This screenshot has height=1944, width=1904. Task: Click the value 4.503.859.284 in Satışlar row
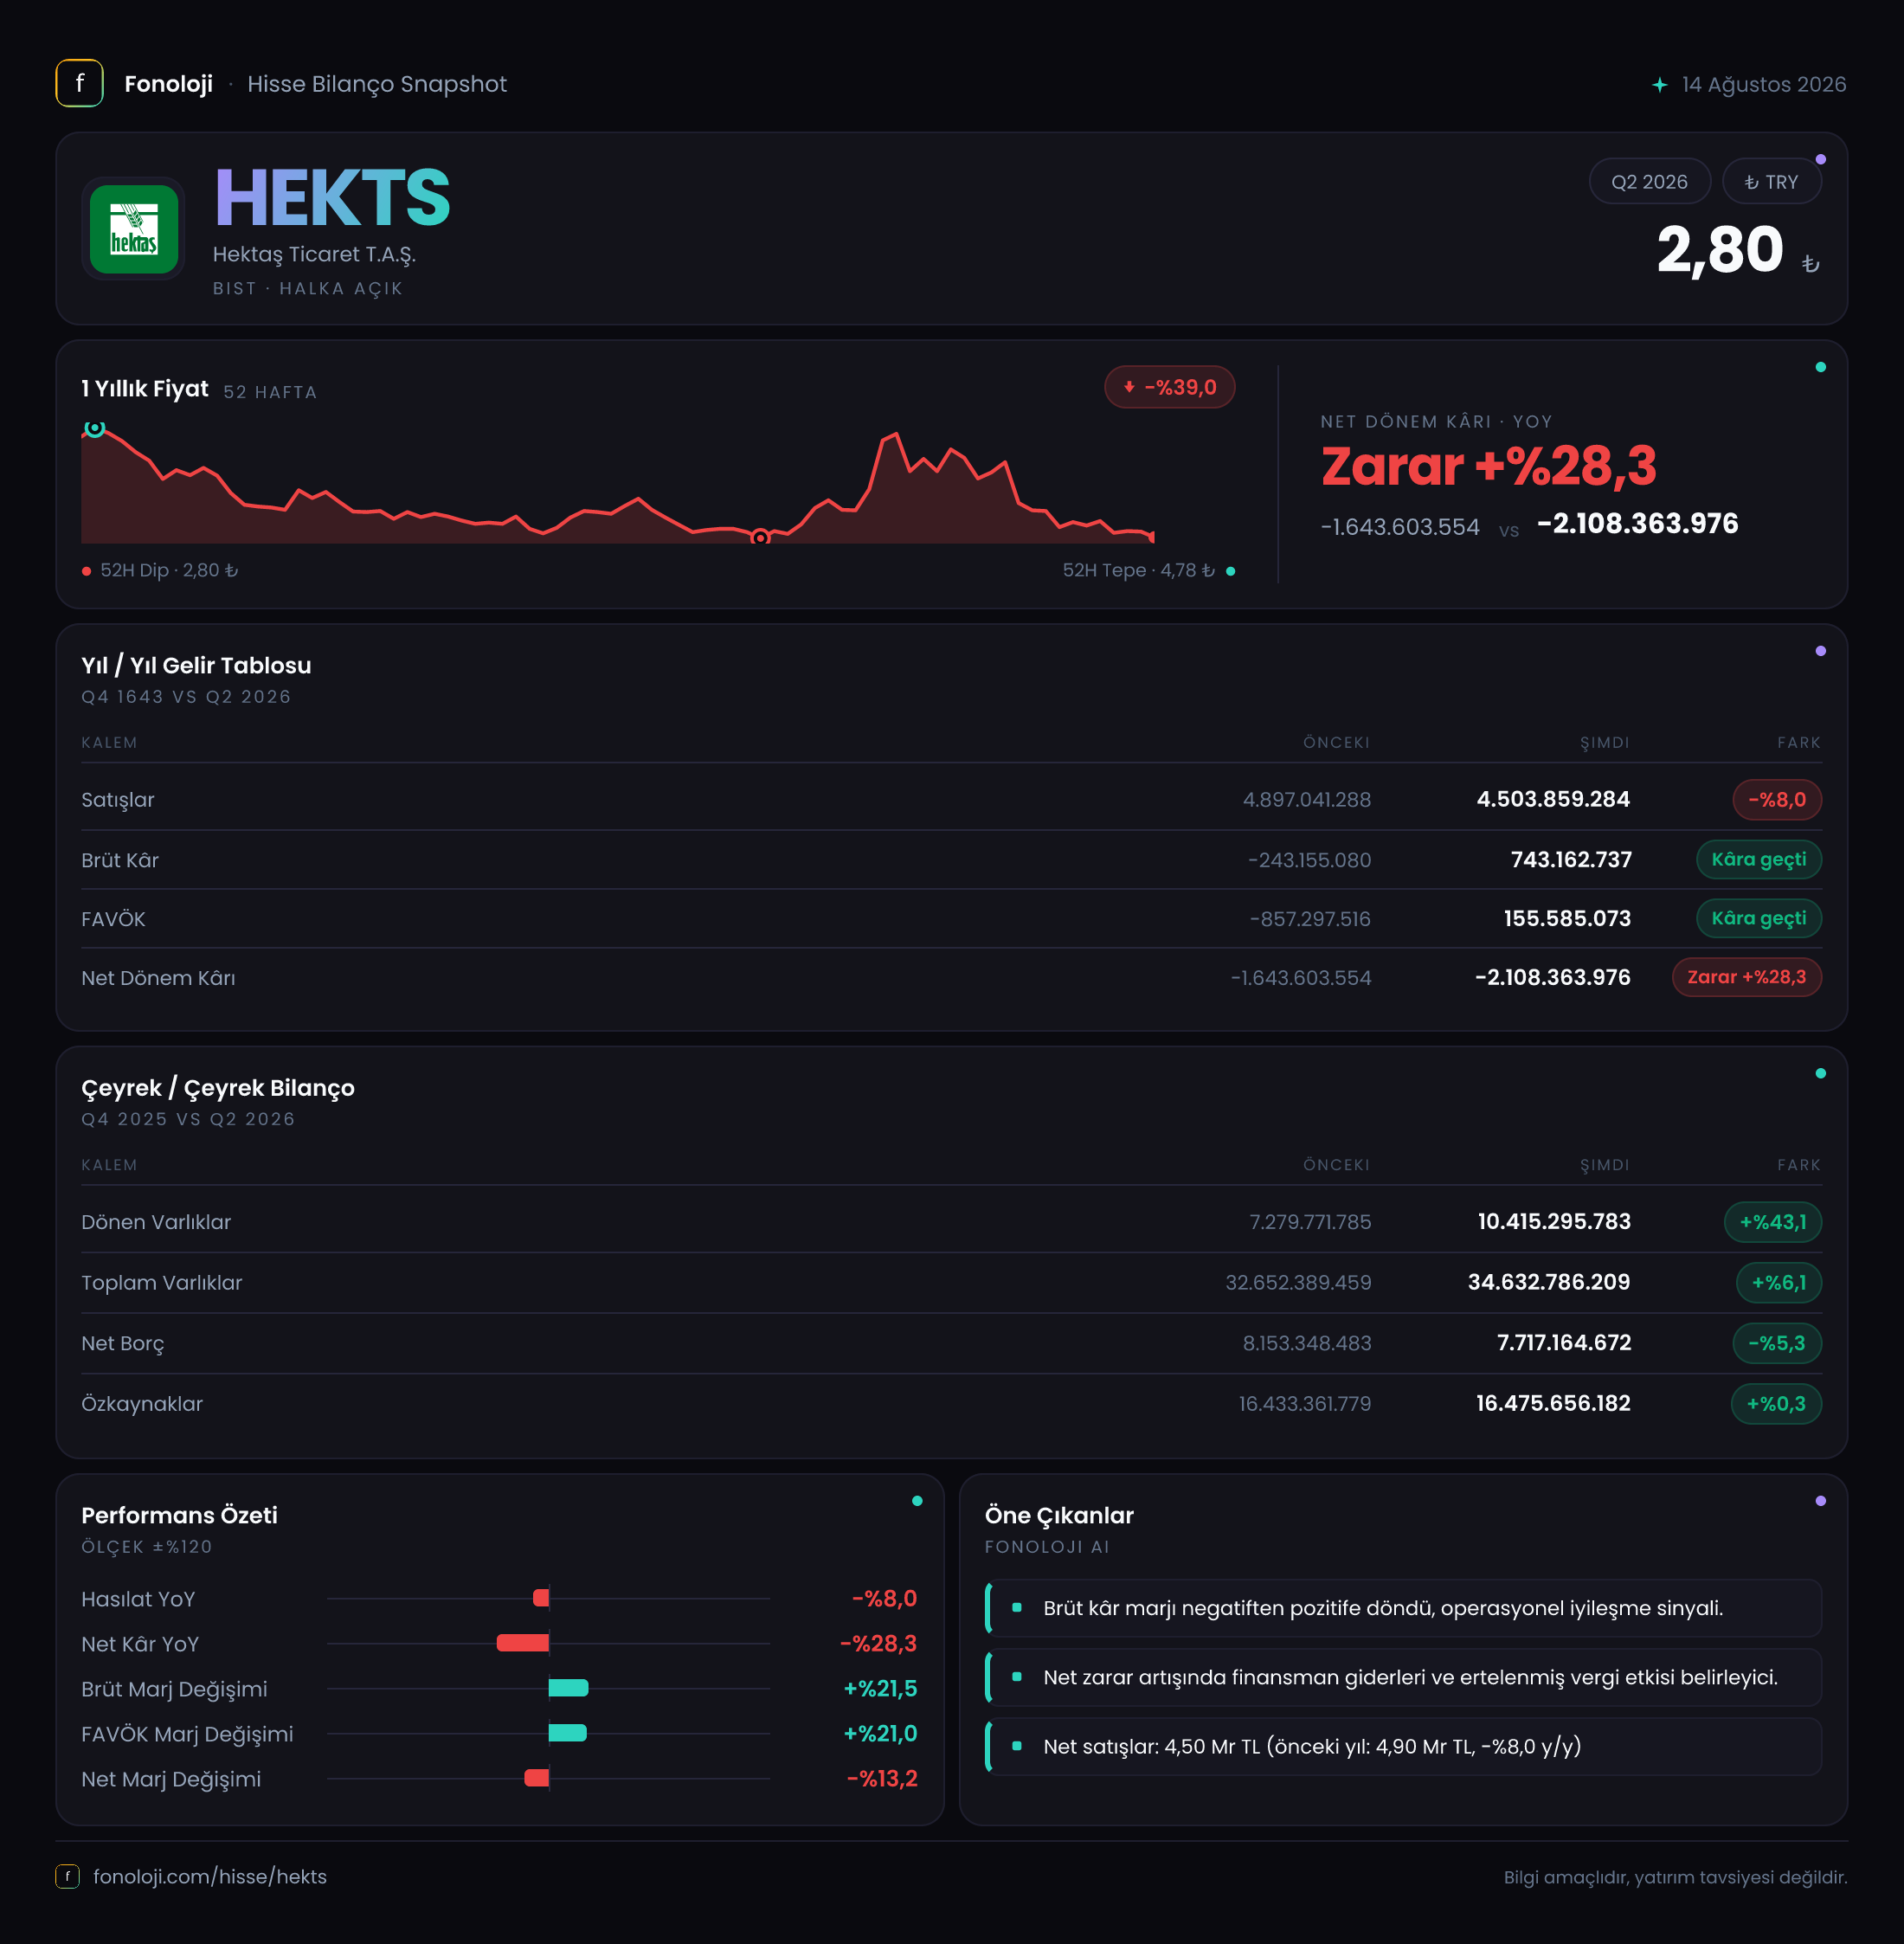click(1553, 799)
